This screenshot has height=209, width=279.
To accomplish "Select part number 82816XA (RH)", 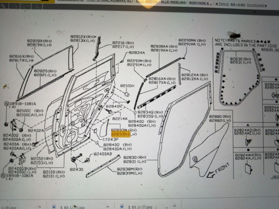I will tap(162, 79).
